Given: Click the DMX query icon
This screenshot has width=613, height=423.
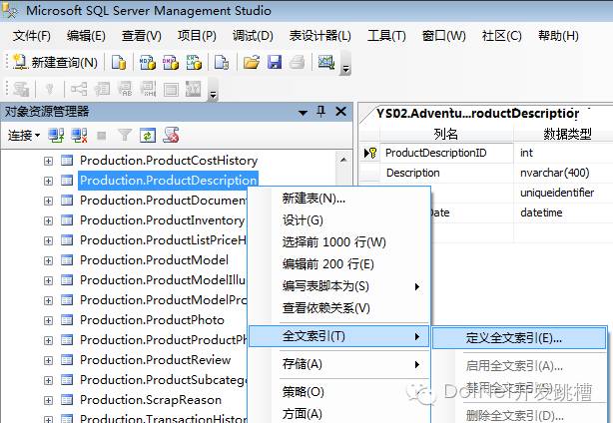Looking at the screenshot, I should [171, 63].
